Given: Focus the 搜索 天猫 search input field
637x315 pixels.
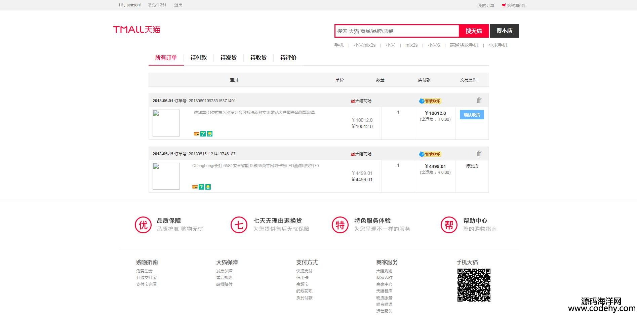Looking at the screenshot, I should coord(397,31).
